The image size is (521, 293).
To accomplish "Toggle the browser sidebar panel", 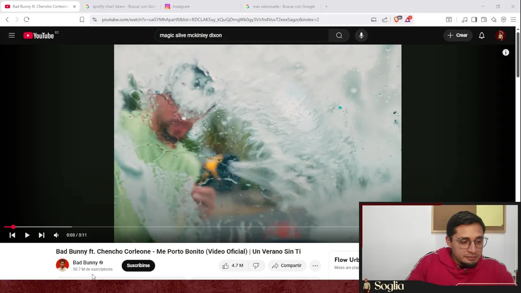I will coord(474,20).
